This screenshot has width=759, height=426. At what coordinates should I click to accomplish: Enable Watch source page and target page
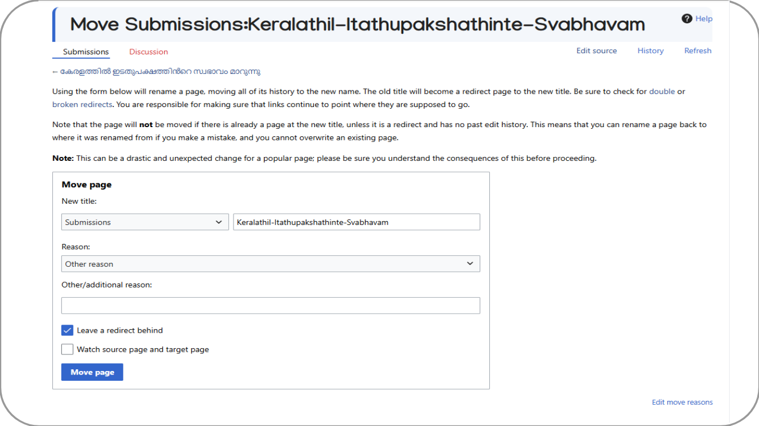pyautogui.click(x=67, y=349)
